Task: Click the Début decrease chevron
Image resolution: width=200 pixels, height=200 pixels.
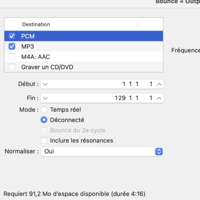Action: (45, 84)
